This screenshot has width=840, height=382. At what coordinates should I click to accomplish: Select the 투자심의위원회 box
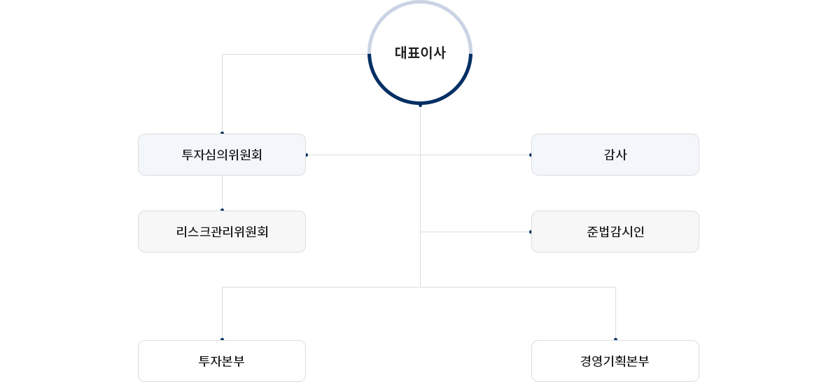[222, 155]
